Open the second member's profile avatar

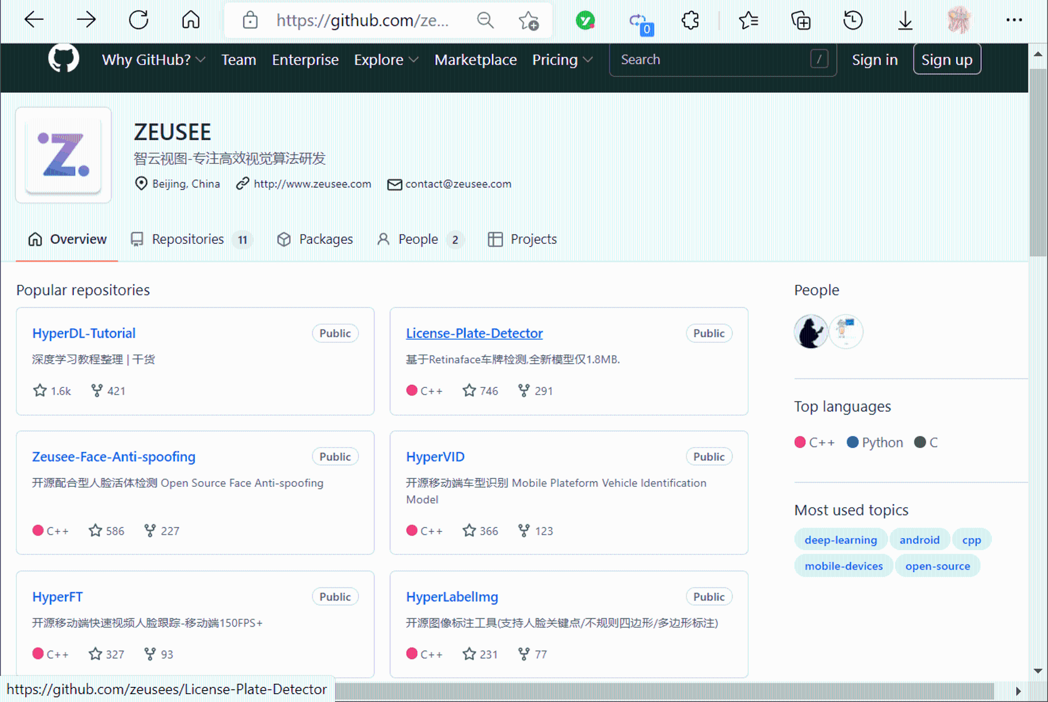846,331
